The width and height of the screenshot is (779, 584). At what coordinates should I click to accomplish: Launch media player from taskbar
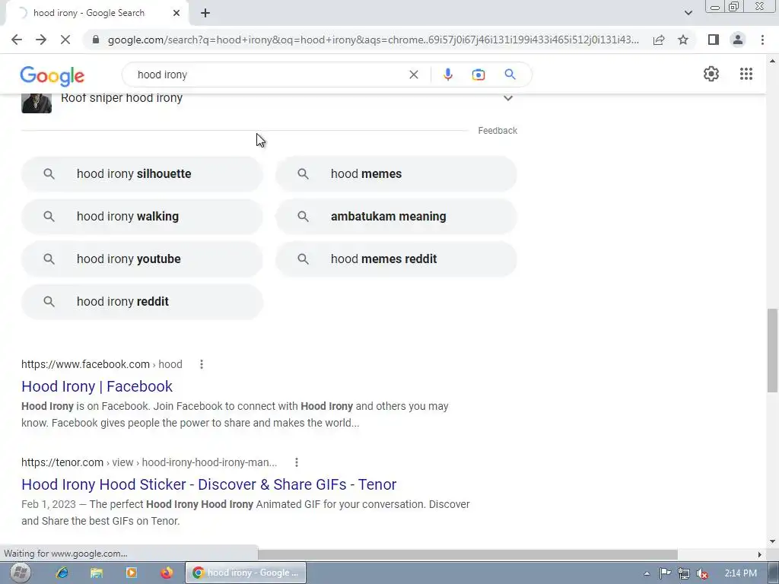click(131, 573)
